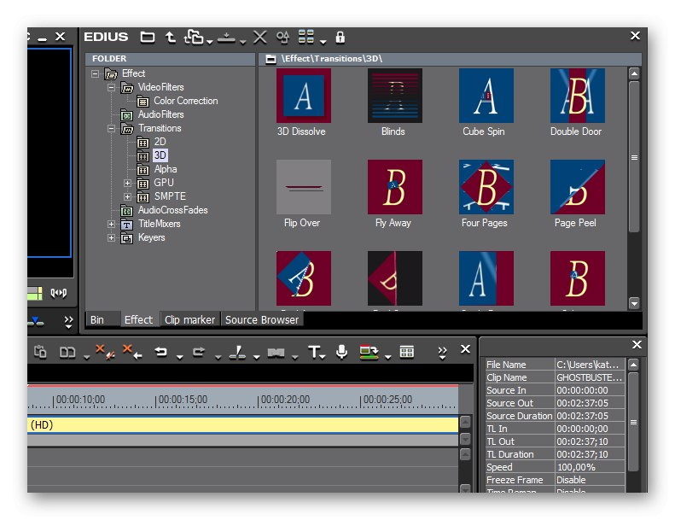The width and height of the screenshot is (675, 520).
Task: Switch to the Bin tab
Action: [x=97, y=319]
